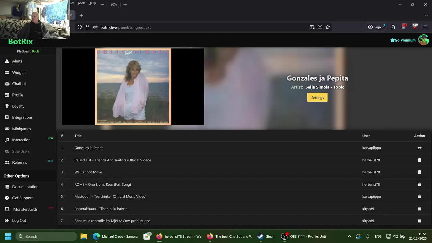Open the Tools menu
The width and height of the screenshot is (432, 243).
point(81,3)
